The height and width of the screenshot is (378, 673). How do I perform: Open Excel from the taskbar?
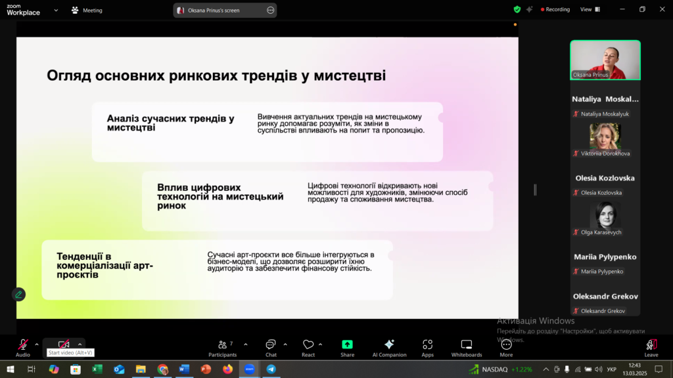click(x=97, y=369)
